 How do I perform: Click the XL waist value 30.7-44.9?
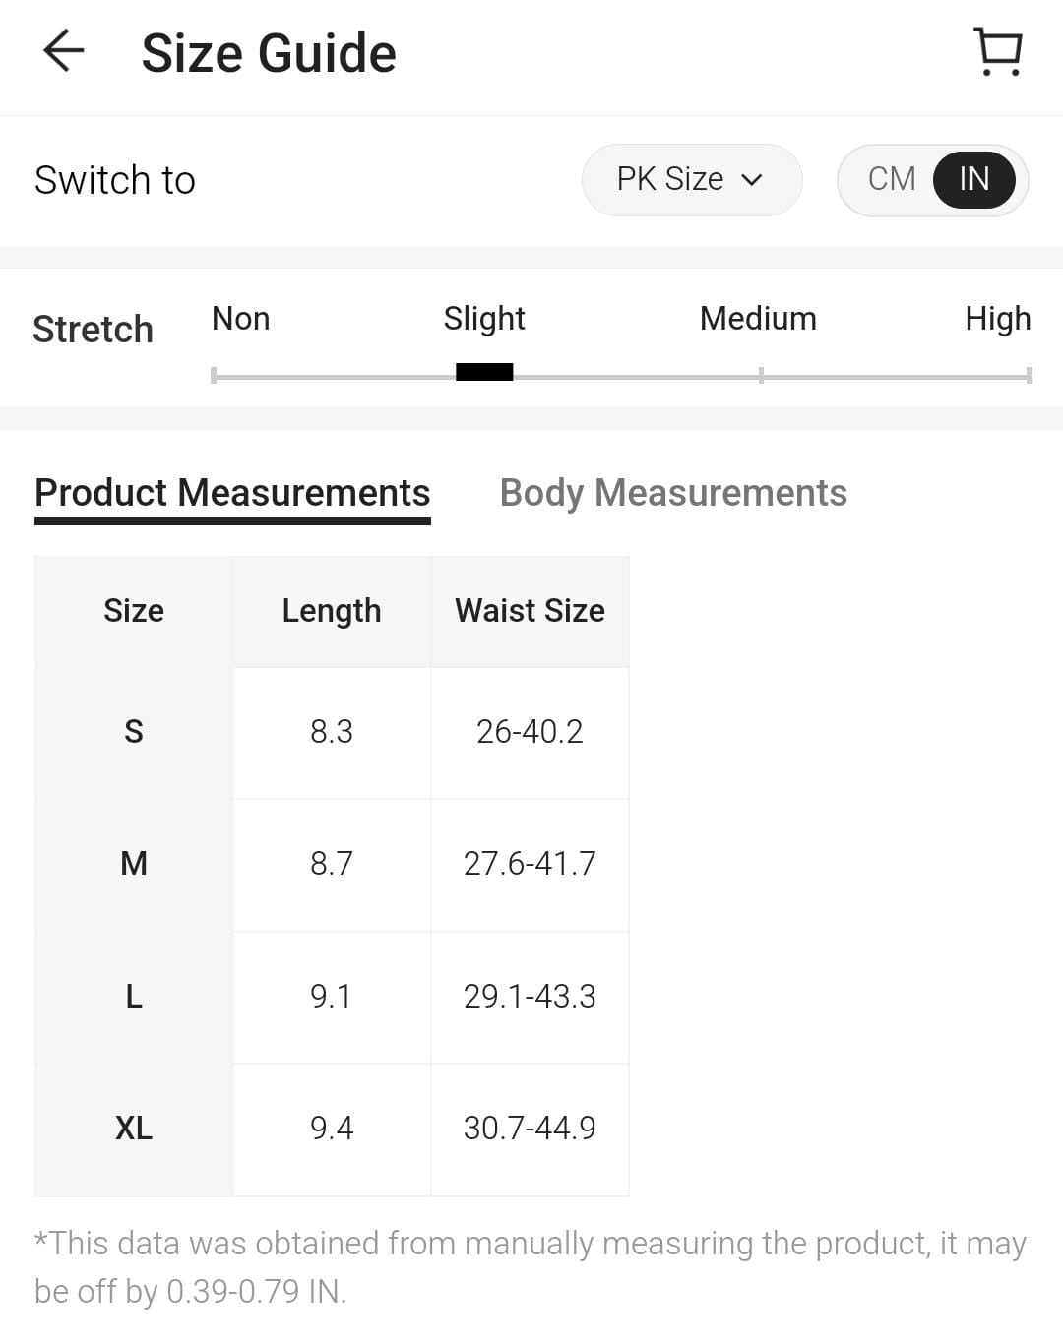530,1129
